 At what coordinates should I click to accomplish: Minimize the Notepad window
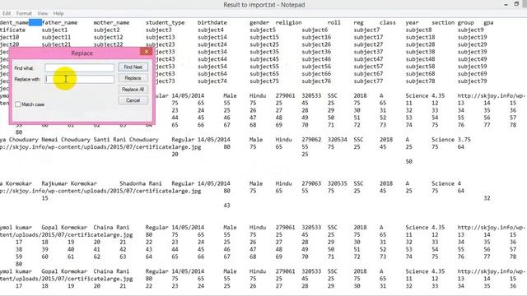tap(506, 4)
